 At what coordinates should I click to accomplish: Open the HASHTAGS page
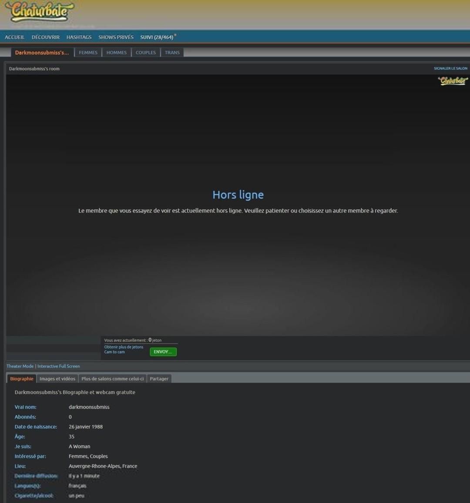[x=79, y=37]
